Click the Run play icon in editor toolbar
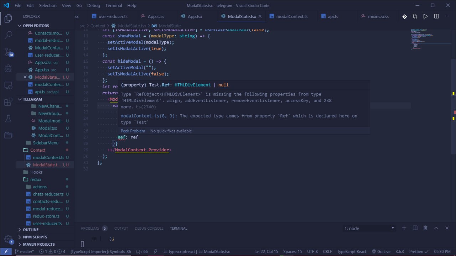456x256 pixels. coord(426,16)
